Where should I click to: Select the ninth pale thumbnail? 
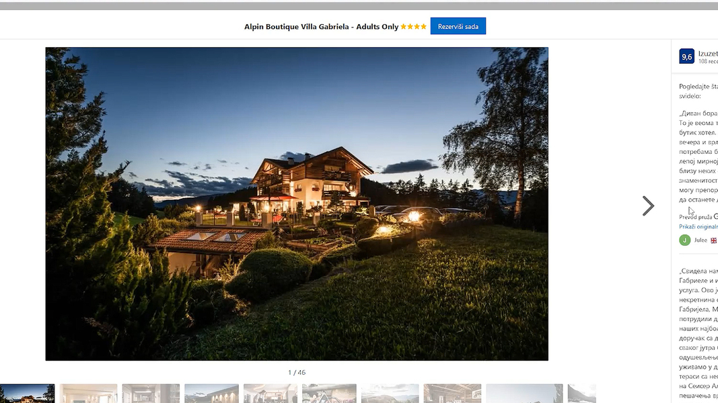(x=524, y=394)
